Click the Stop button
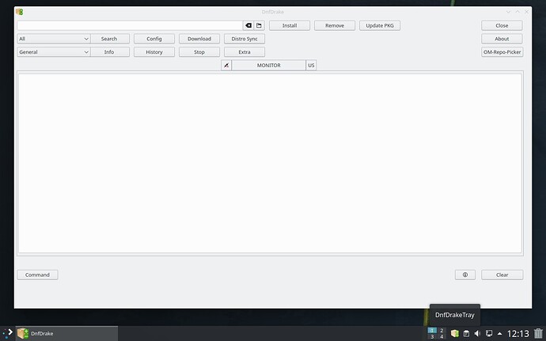546x341 pixels. point(199,52)
